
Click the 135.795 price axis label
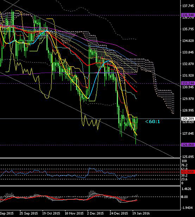pyautogui.click(x=188, y=29)
